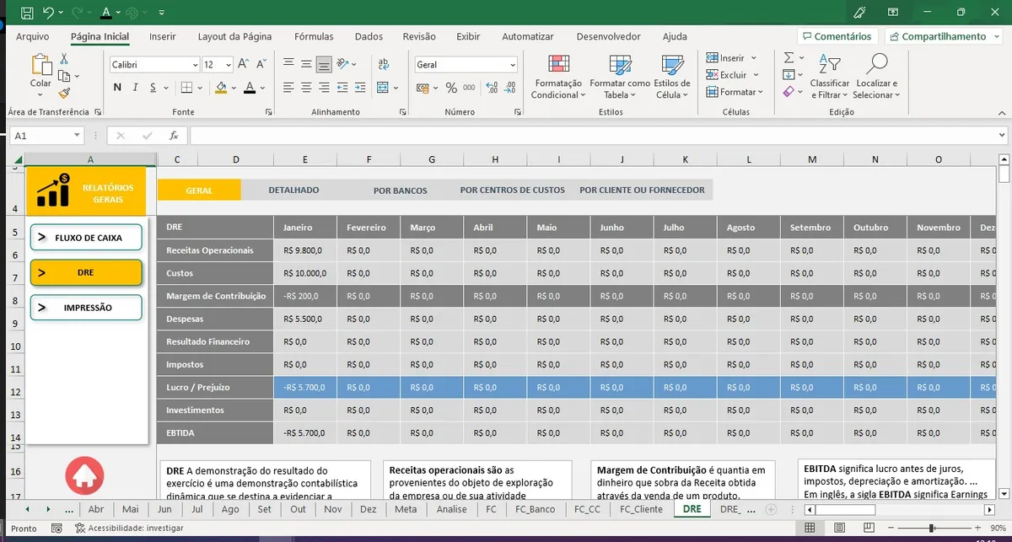
Task: Open the FC_Banco sheet tab
Action: point(536,509)
